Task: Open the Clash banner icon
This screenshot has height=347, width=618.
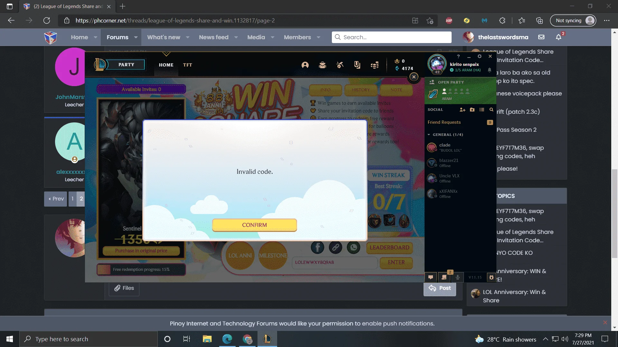Action: [357, 65]
